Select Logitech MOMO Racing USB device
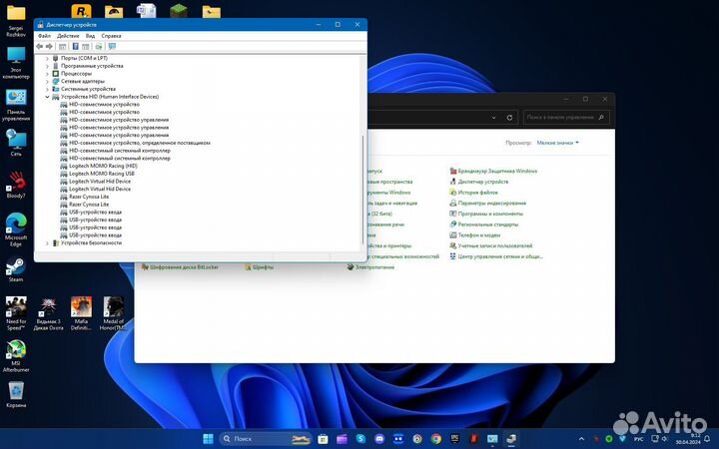 [101, 174]
